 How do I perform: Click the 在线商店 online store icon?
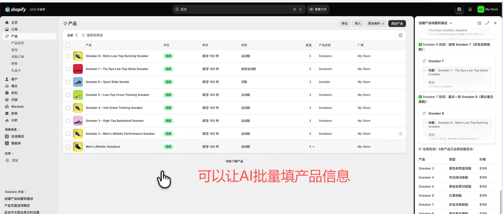point(7,136)
